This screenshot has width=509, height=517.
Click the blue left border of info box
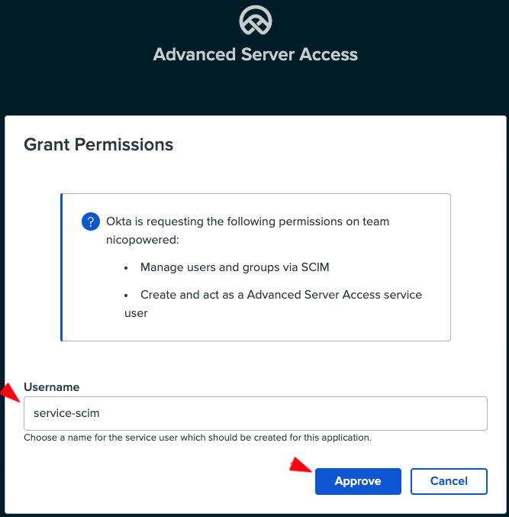[62, 267]
